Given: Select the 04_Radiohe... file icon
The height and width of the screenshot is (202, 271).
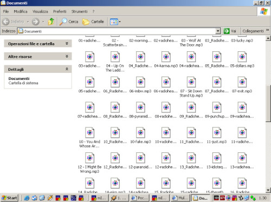Looking at the screenshot, I should click(140, 57).
